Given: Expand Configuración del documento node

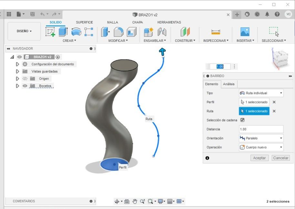Looking at the screenshot, I should (x=17, y=64).
